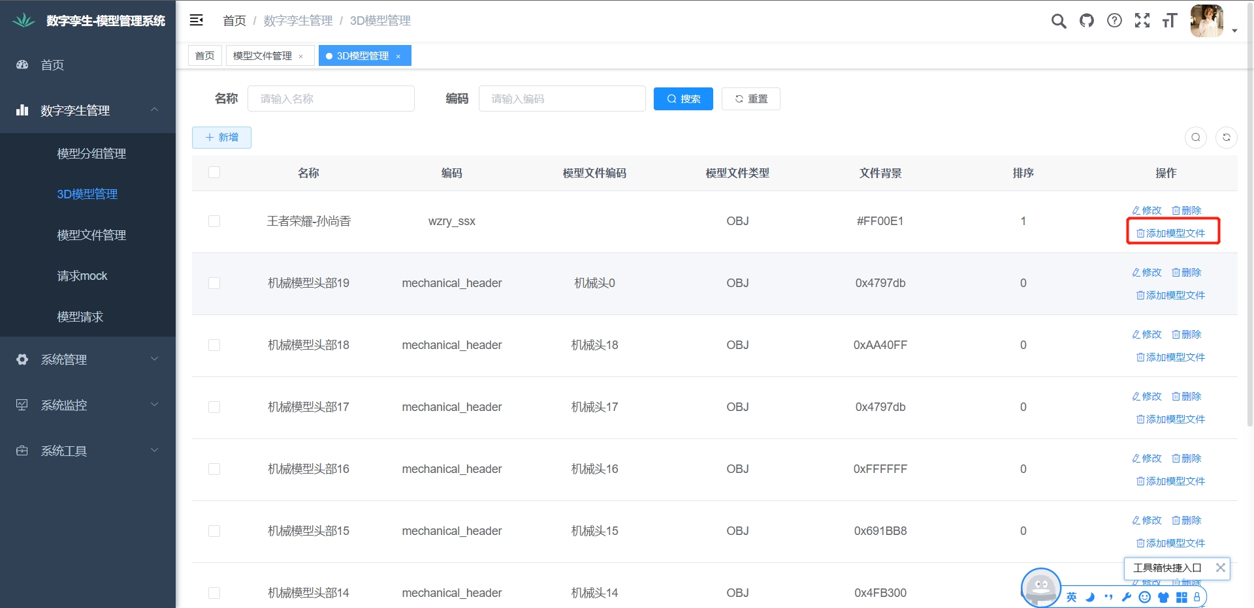Open the header search magnifier icon
This screenshot has width=1254, height=608.
[x=1059, y=21]
